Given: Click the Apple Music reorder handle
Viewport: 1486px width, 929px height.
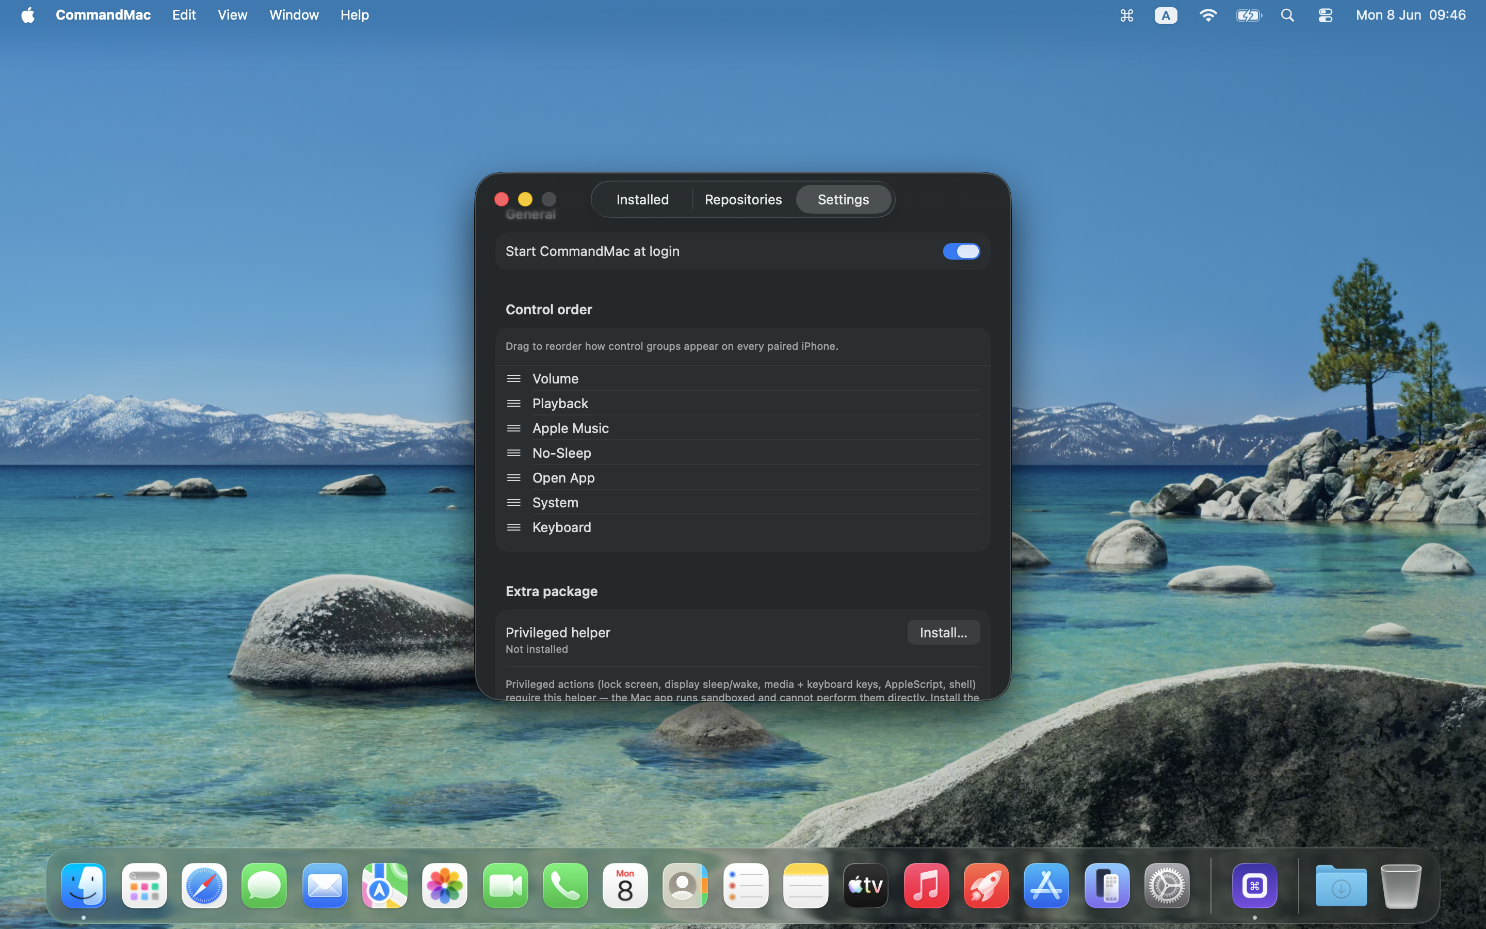Looking at the screenshot, I should click(513, 428).
